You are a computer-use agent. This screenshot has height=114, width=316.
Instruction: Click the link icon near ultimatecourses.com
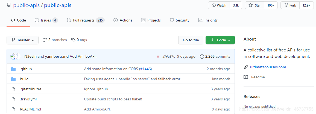coord(246,67)
